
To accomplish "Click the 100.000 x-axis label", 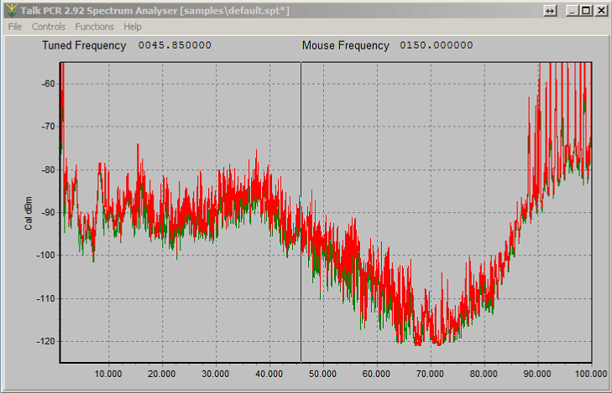I will (x=591, y=374).
